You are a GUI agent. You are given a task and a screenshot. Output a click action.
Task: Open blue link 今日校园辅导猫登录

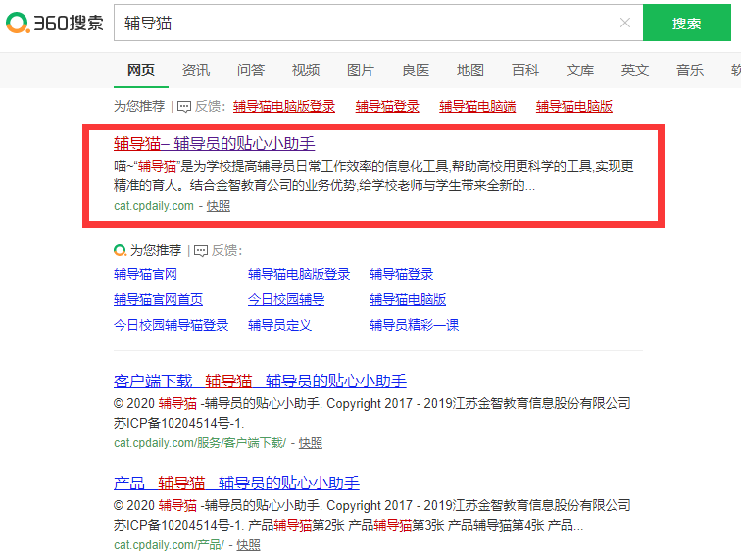[x=172, y=325]
